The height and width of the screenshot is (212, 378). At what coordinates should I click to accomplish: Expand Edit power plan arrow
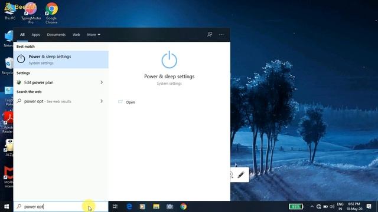point(102,82)
